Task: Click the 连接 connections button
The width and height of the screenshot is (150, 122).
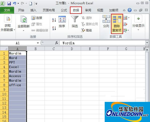Action: coord(37,18)
